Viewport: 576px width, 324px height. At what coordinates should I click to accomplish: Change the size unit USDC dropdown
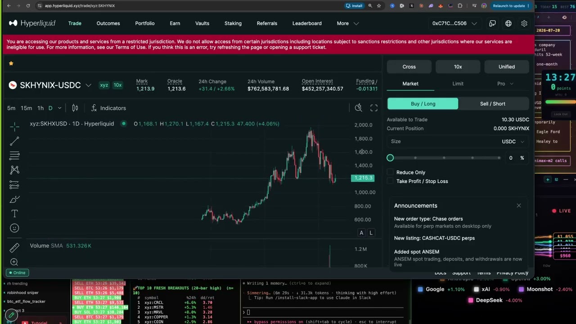(513, 141)
